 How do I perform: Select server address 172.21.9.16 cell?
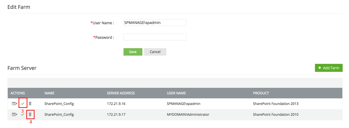116,104
